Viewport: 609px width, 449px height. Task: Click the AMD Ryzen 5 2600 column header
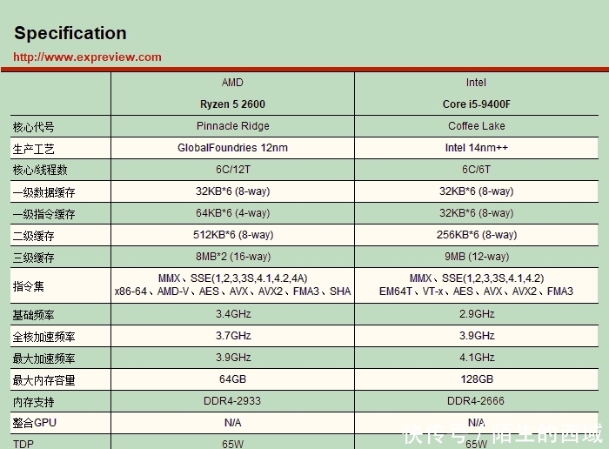232,94
